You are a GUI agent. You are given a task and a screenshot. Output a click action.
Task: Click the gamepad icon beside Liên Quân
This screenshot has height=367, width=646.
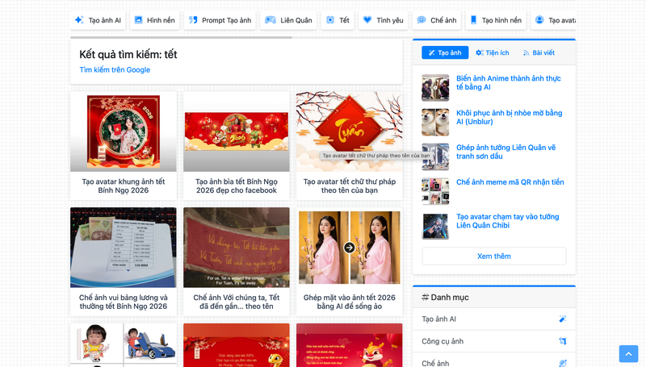click(271, 19)
